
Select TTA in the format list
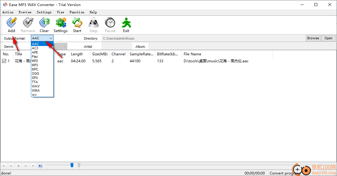tap(42, 82)
